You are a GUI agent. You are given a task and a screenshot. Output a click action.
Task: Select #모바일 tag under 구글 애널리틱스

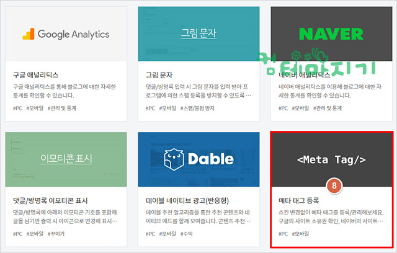pos(35,109)
